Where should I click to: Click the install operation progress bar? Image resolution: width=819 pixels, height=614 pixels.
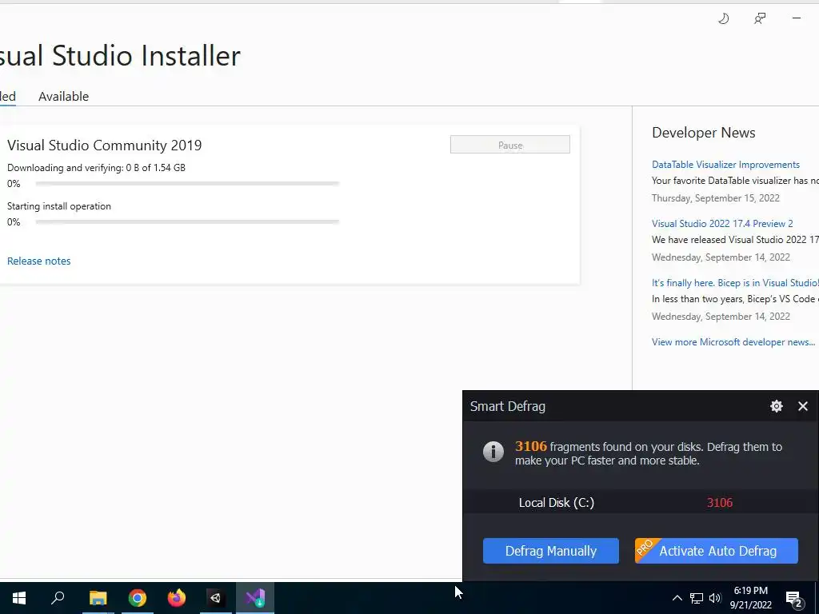point(187,222)
